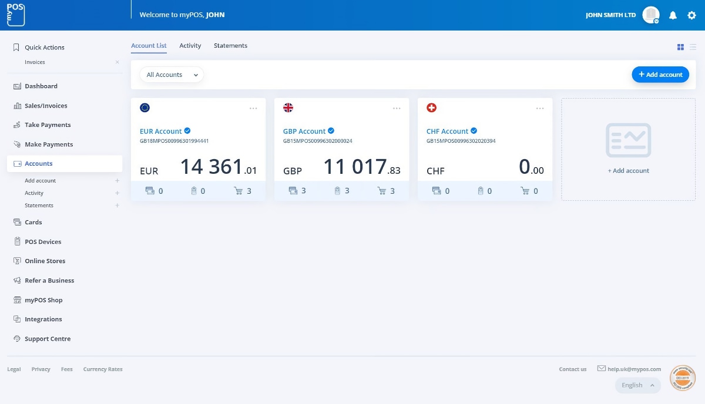Open the EUR Account link
This screenshot has height=404, width=705.
coord(161,132)
